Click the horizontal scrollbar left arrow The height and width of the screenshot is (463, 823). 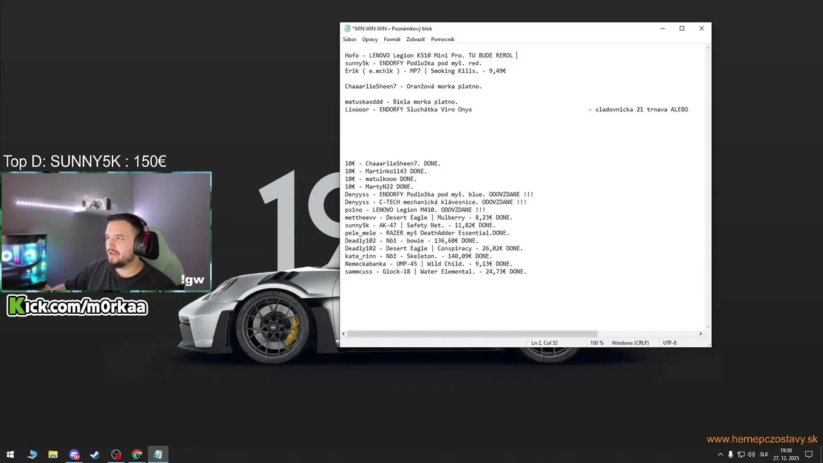coord(344,334)
